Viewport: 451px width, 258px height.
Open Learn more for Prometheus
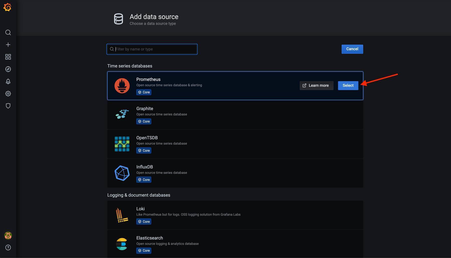click(x=316, y=86)
